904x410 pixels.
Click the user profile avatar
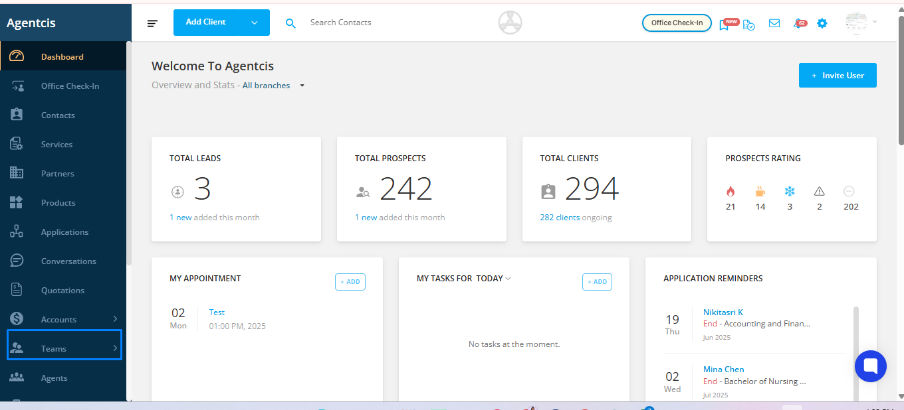[856, 23]
